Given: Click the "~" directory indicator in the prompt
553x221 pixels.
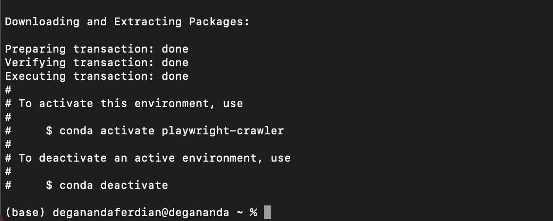Looking at the screenshot, I should click(240, 213).
